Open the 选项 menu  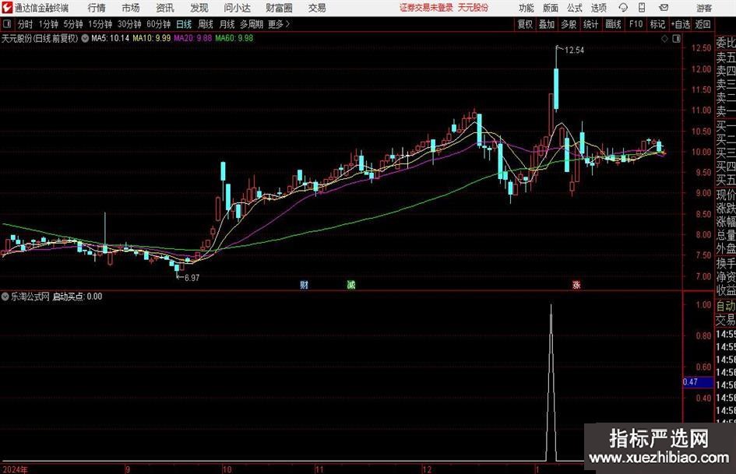598,8
